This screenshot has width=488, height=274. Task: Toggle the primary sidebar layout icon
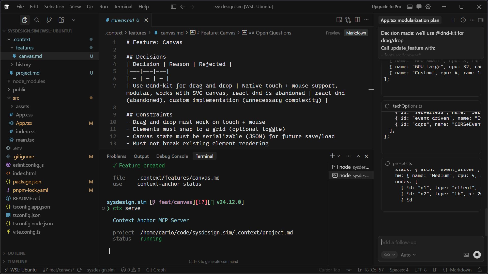pos(173,7)
